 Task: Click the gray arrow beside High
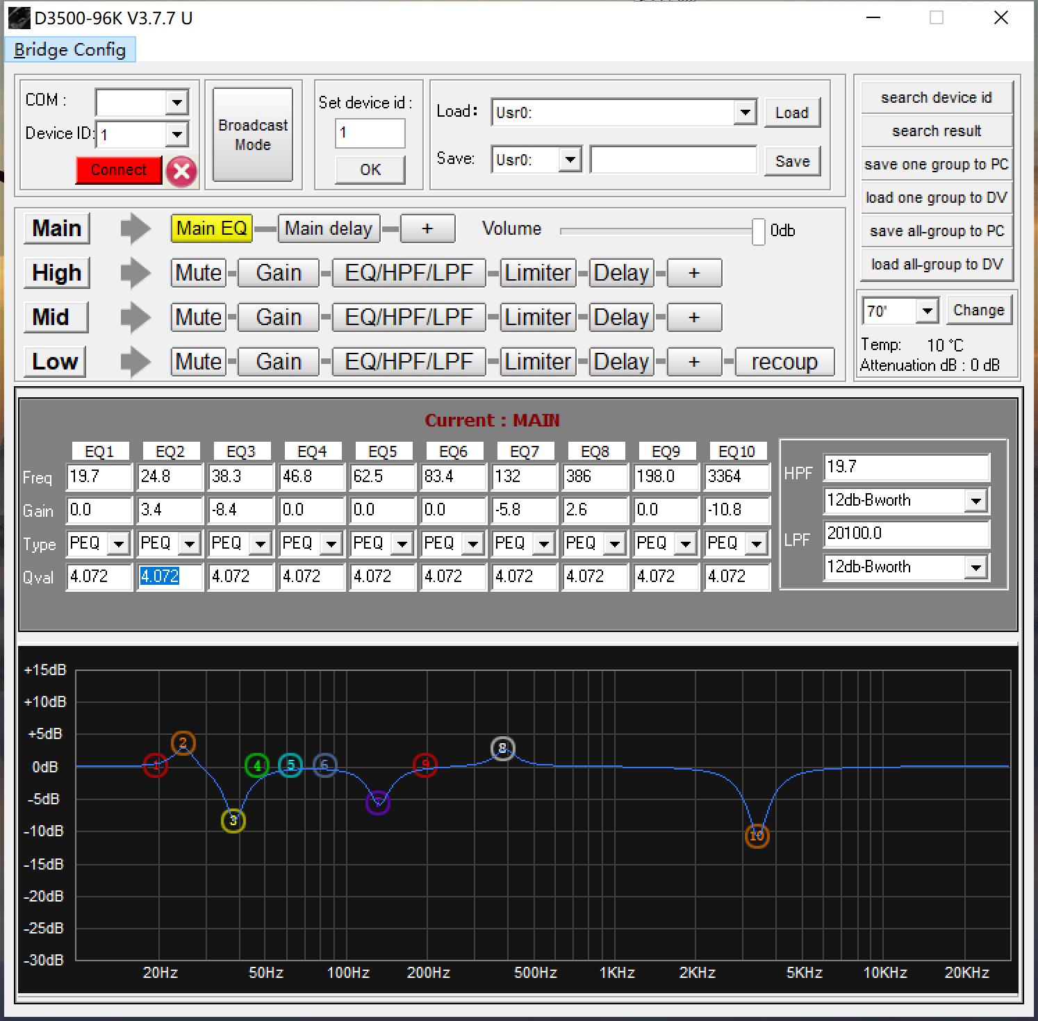point(135,273)
